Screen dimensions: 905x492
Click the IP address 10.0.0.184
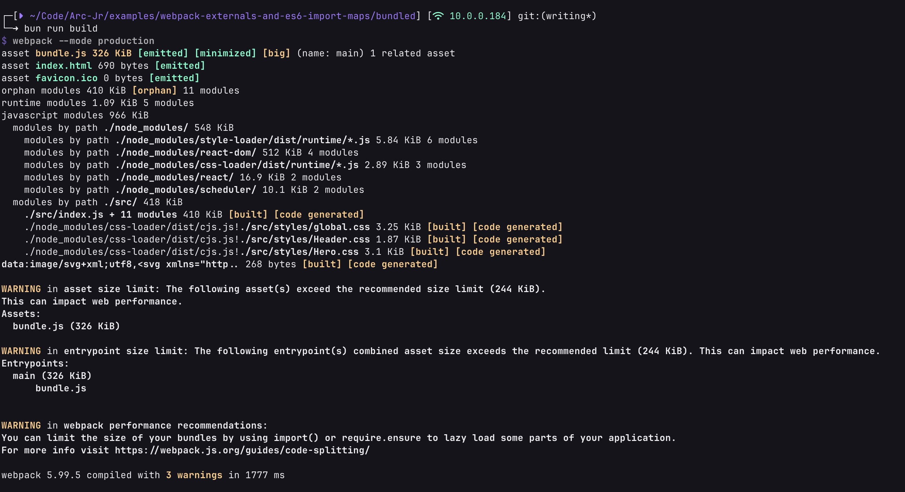pos(477,16)
